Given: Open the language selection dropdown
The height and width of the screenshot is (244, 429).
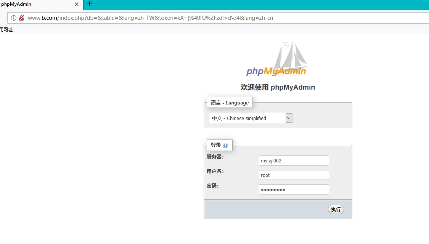Looking at the screenshot, I should point(251,118).
